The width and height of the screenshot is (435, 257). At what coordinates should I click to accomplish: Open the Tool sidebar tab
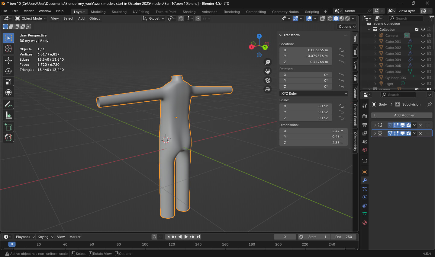click(355, 52)
